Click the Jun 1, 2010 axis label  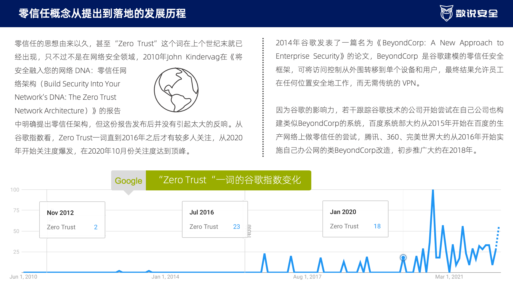point(23,277)
